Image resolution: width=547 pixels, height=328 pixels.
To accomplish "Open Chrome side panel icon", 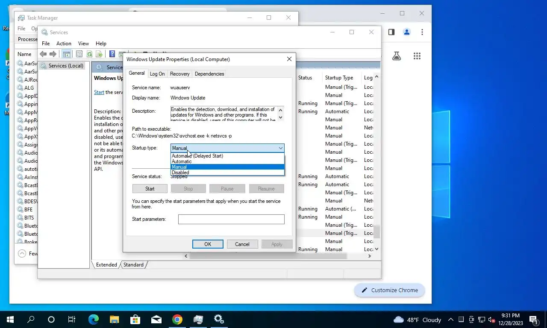I will (x=391, y=32).
